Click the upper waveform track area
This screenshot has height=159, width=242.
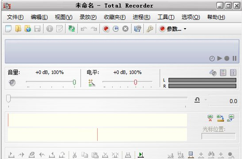[x=97, y=120]
